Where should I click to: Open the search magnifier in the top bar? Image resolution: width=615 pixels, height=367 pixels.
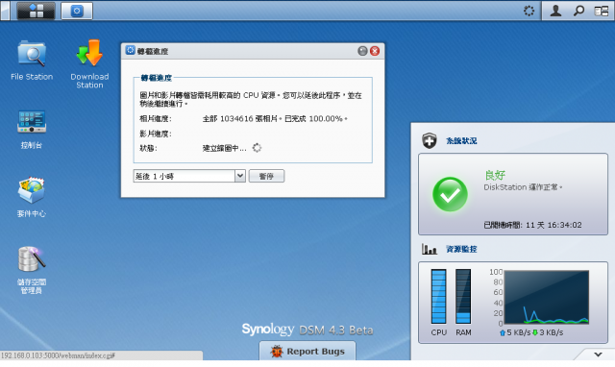click(578, 11)
